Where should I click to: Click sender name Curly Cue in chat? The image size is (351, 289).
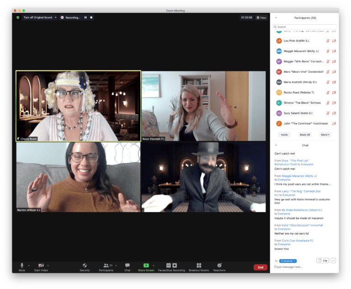coord(297,241)
